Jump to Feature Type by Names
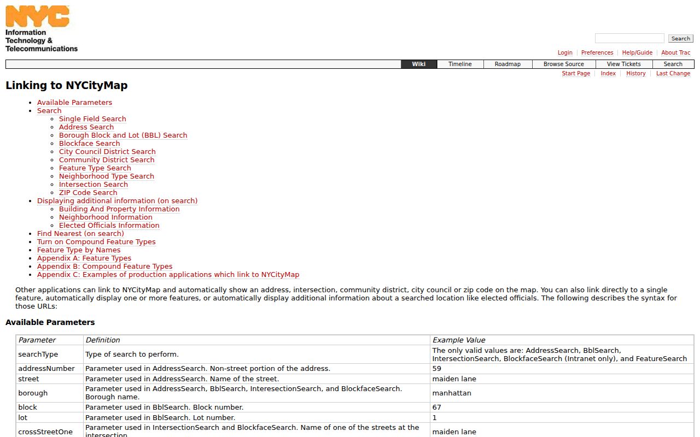The height and width of the screenshot is (437, 700). pos(79,250)
